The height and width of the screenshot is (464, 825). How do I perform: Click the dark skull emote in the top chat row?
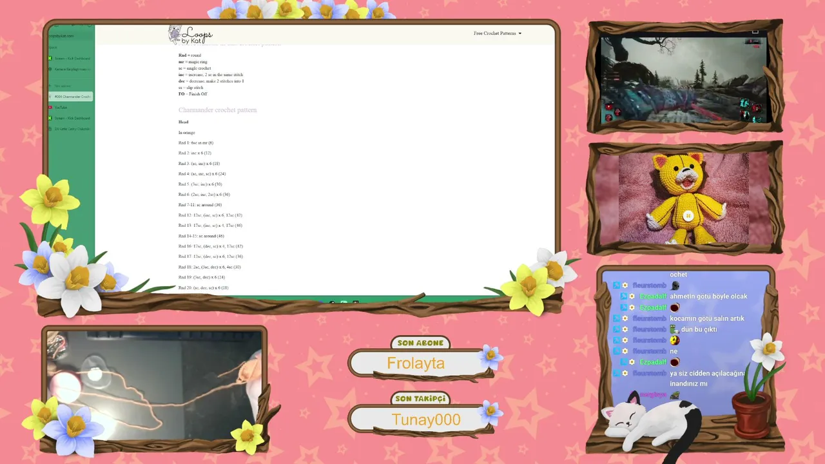click(675, 285)
